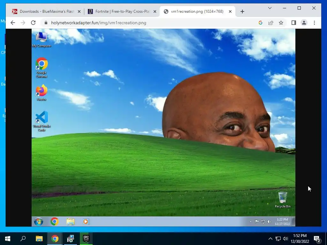Bookmark this page with the star icon
The image size is (327, 245).
pyautogui.click(x=281, y=23)
